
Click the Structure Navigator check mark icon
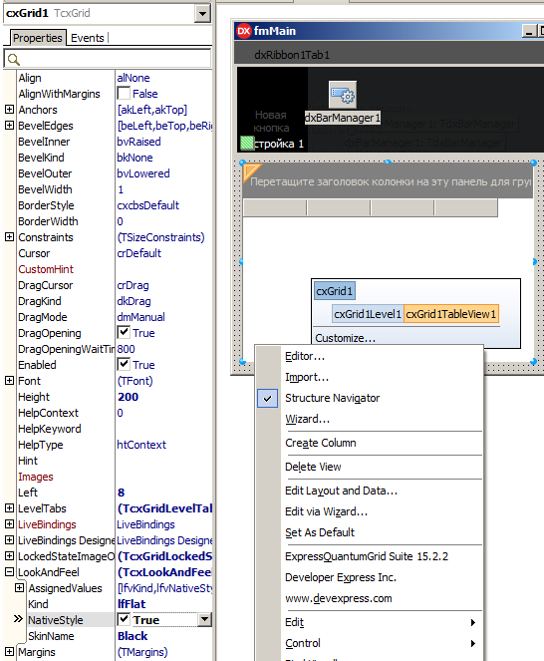coord(268,398)
